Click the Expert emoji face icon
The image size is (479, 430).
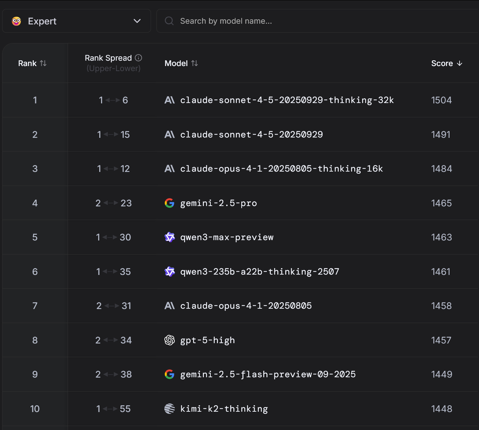[x=17, y=21]
